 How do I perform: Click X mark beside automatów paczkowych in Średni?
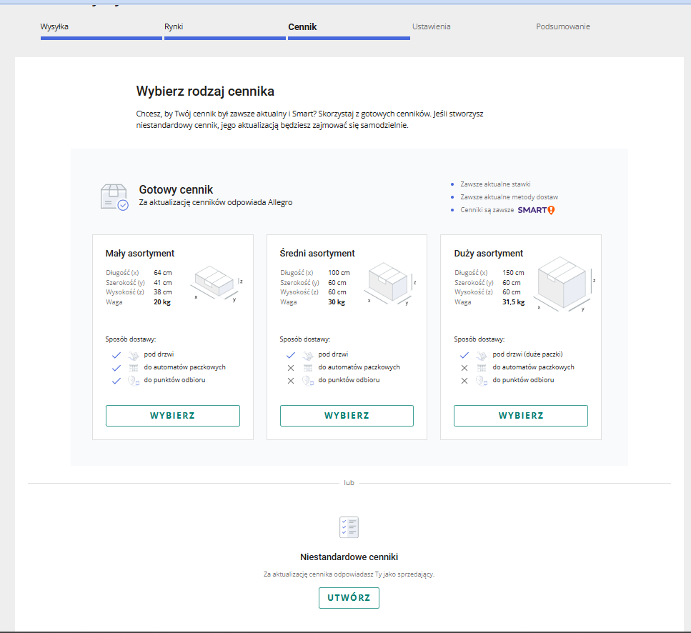[290, 367]
